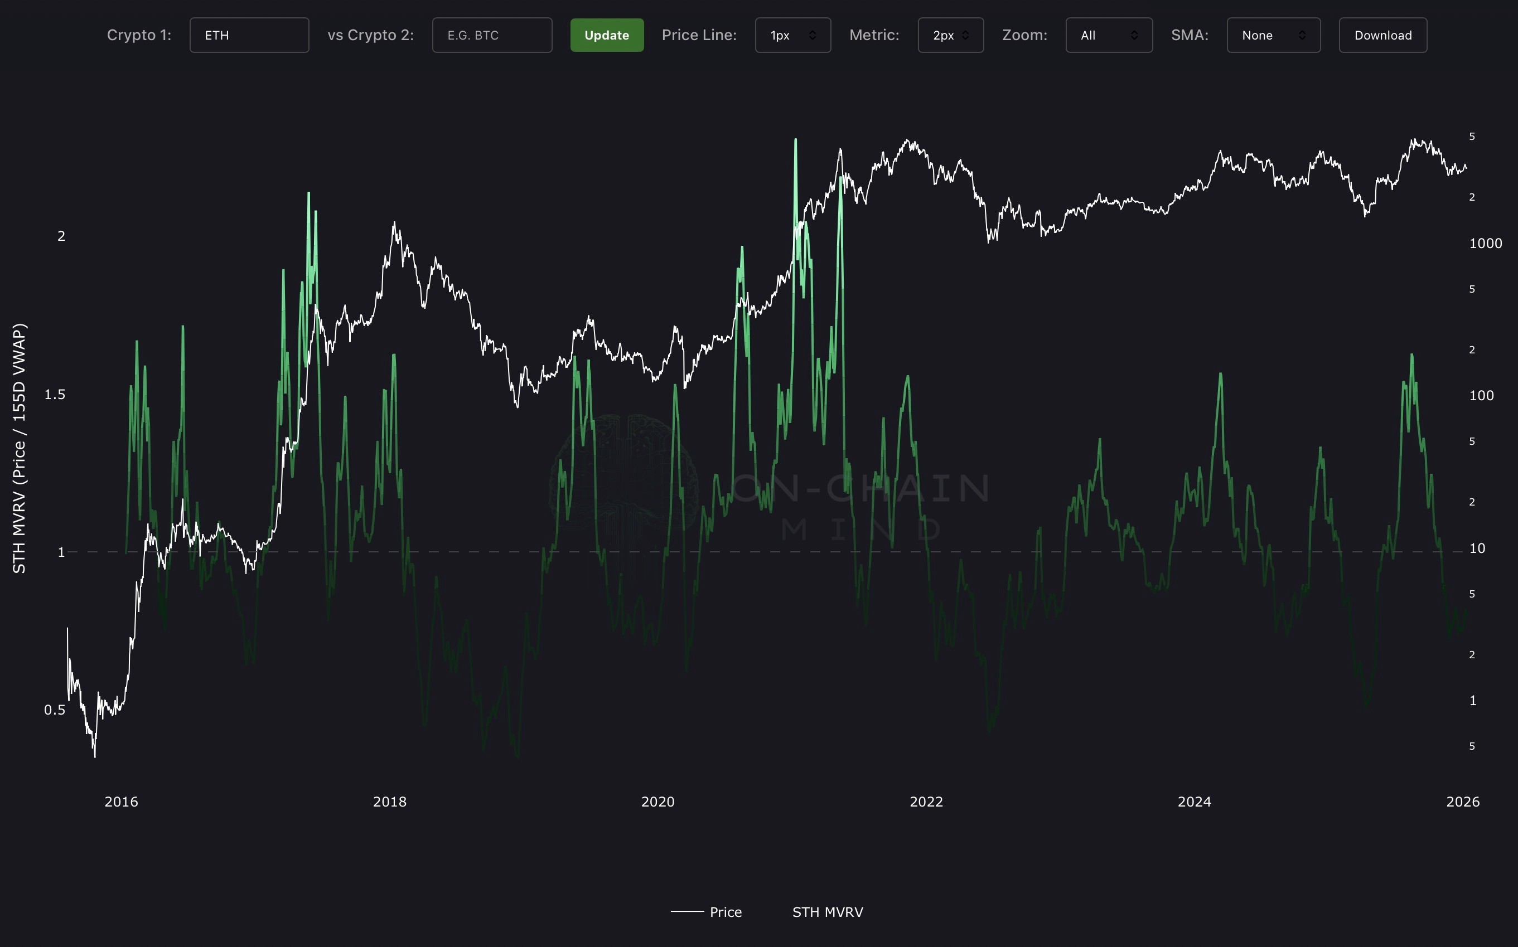
Task: Click the SMA dropdown arrows icon
Action: pyautogui.click(x=1302, y=35)
